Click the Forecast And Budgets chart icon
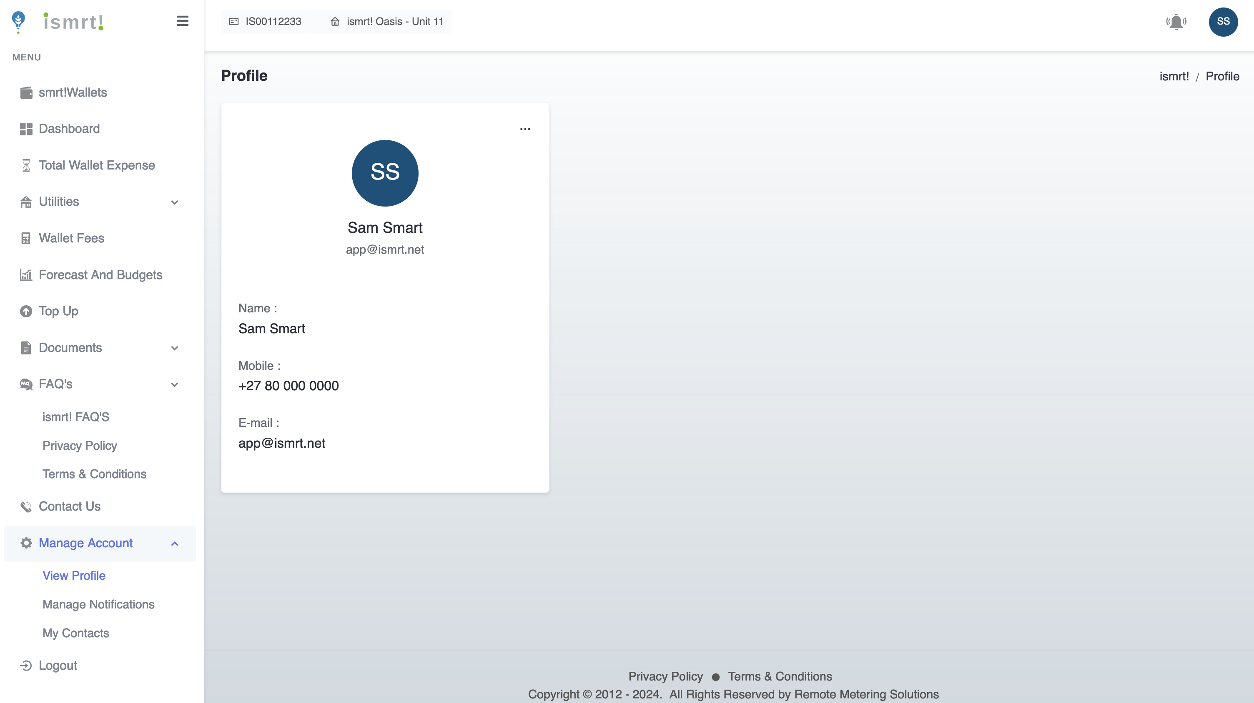 click(26, 275)
